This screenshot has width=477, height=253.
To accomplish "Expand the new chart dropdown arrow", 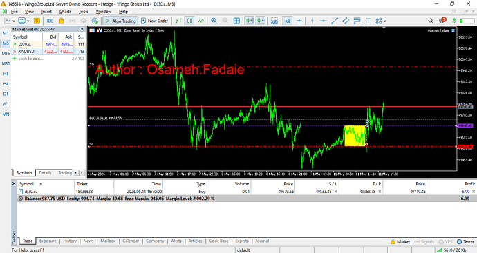I will pos(14,21).
